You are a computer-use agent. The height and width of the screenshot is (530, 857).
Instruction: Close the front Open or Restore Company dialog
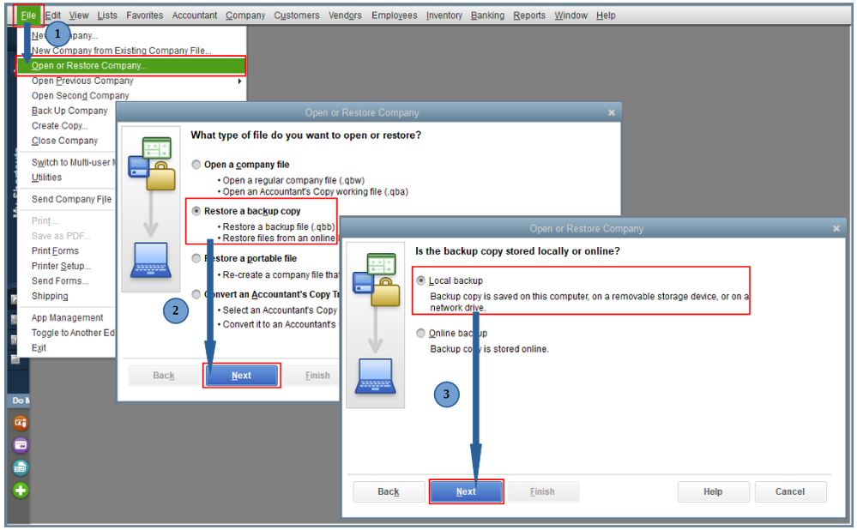coord(836,228)
